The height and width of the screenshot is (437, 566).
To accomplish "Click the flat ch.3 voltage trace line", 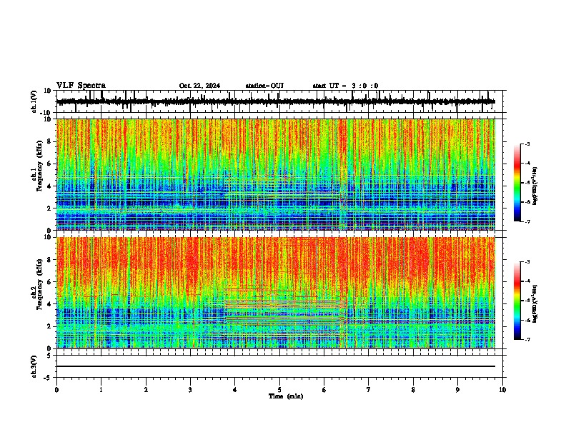I will coord(276,366).
